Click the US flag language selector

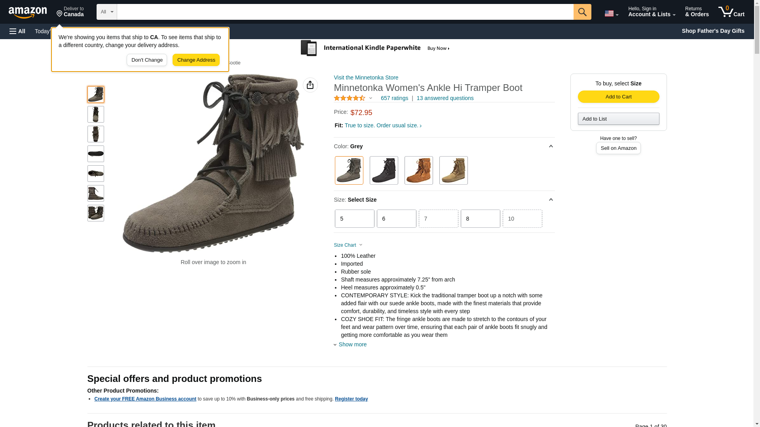611,13
